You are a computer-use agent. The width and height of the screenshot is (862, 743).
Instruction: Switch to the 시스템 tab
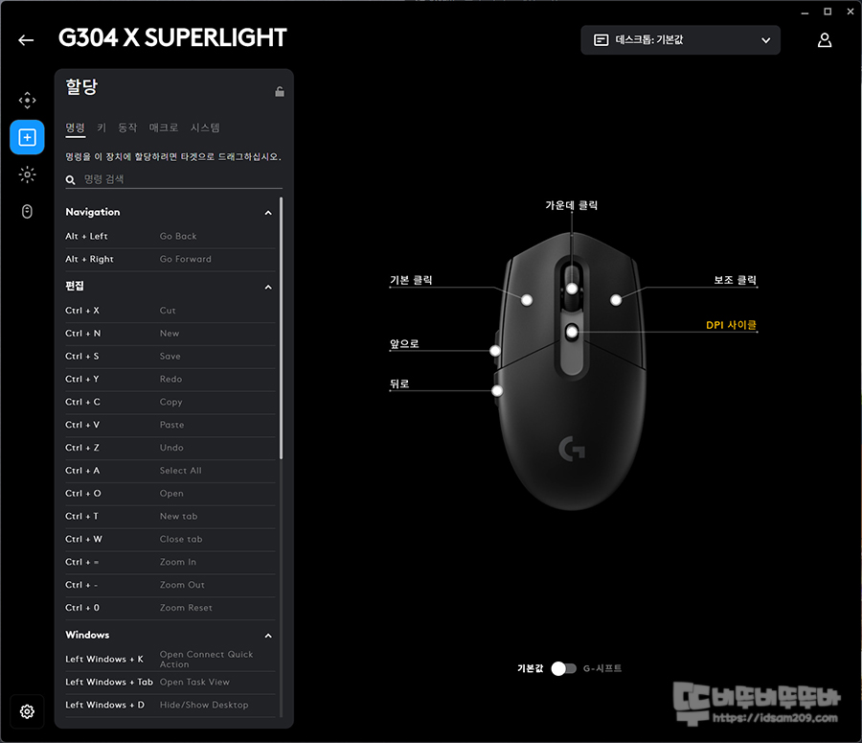point(205,128)
